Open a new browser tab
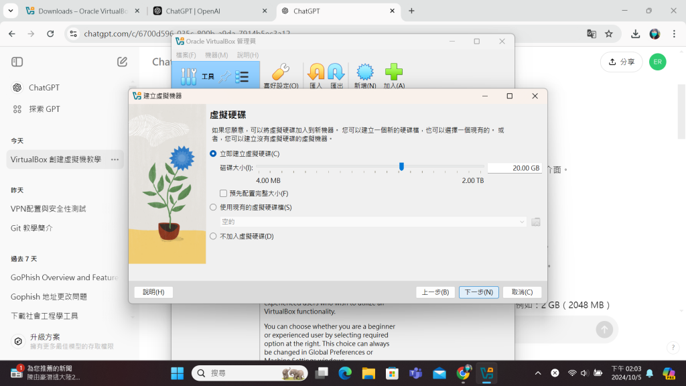The image size is (686, 386). [411, 11]
